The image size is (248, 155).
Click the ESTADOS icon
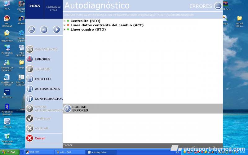[x=29, y=69]
